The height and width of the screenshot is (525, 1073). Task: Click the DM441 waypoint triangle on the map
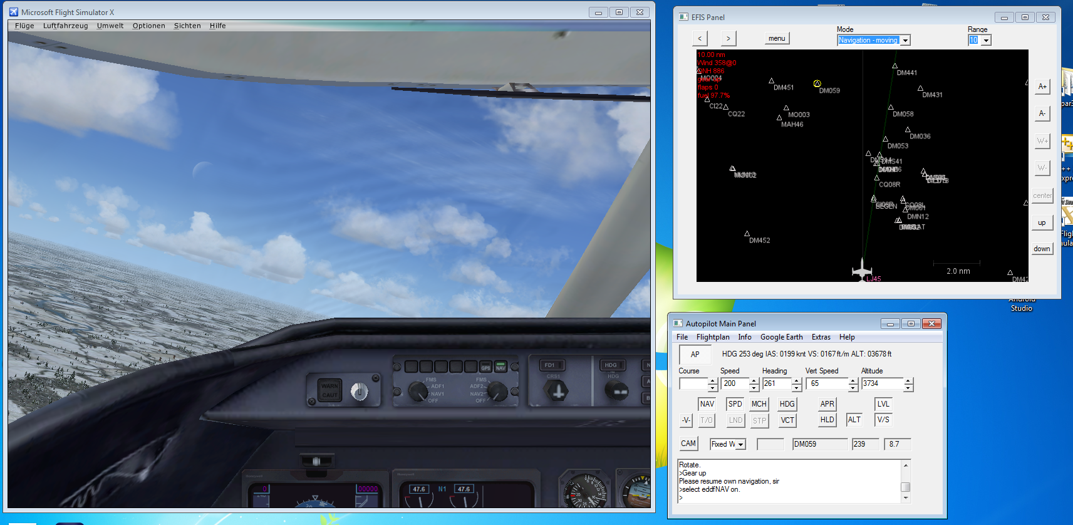(894, 66)
